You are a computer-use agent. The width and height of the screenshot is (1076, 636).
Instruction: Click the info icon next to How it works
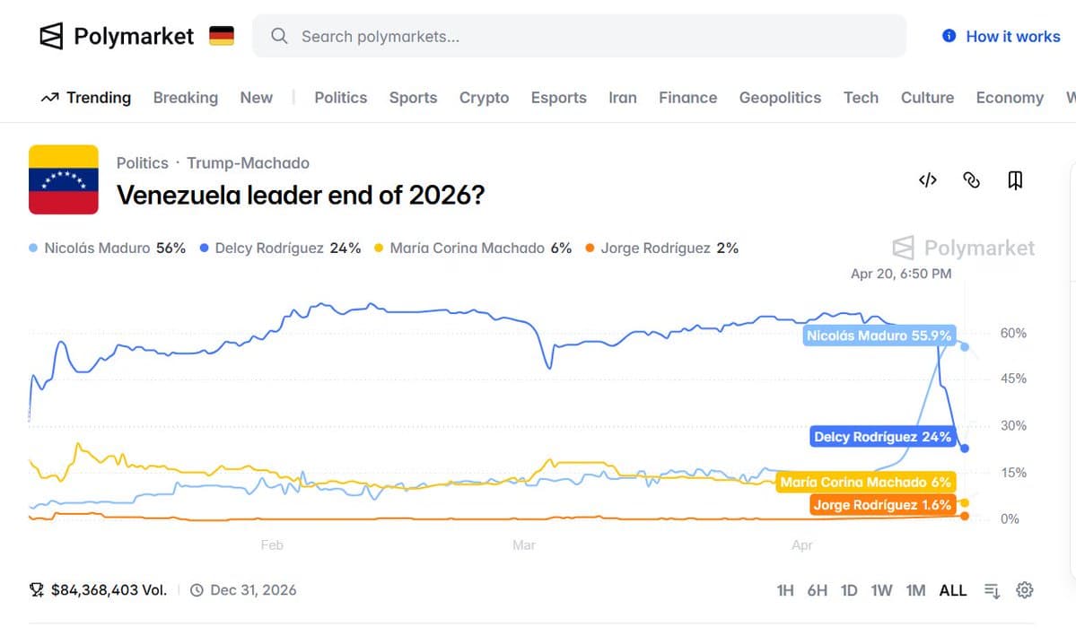(949, 36)
